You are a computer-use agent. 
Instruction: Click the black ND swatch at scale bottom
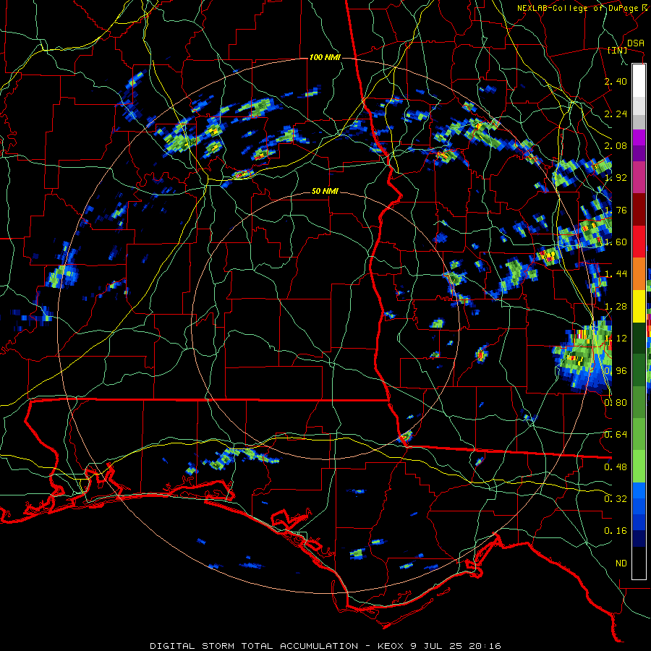point(639,563)
